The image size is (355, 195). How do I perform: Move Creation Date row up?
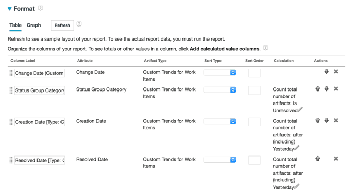pyautogui.click(x=317, y=120)
